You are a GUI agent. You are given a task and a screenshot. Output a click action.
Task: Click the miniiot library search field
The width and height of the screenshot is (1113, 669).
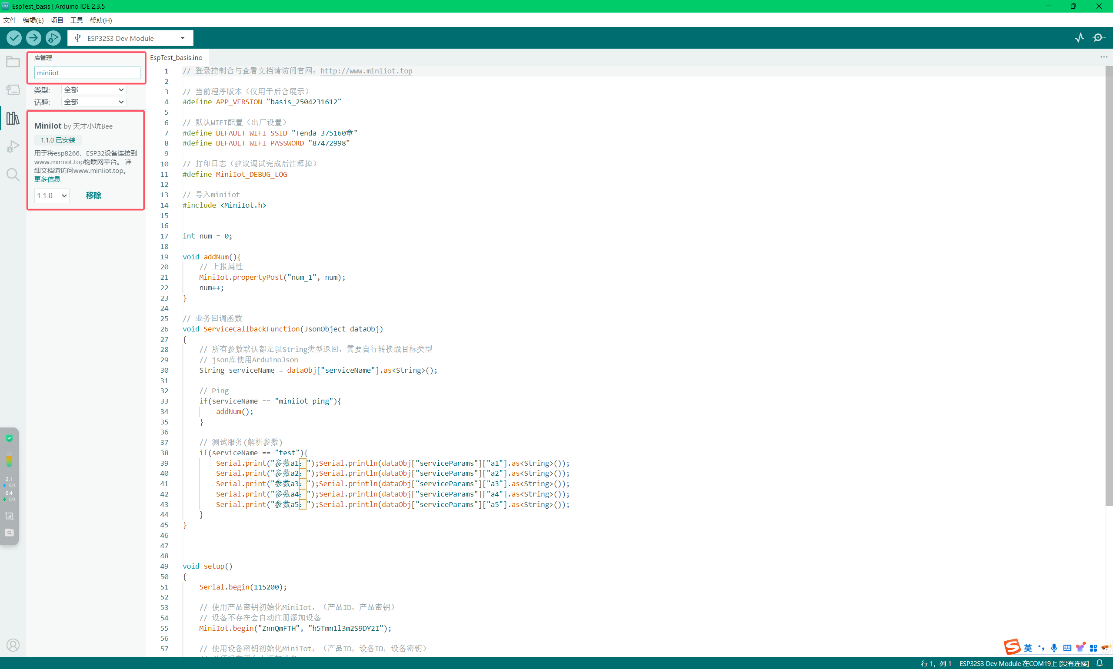(87, 73)
